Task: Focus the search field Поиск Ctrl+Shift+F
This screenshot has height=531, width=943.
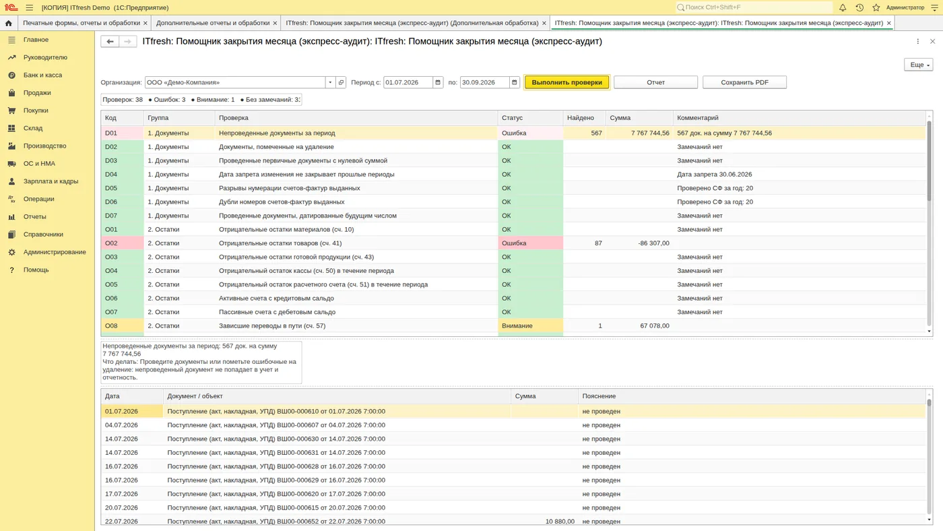Action: (x=754, y=7)
